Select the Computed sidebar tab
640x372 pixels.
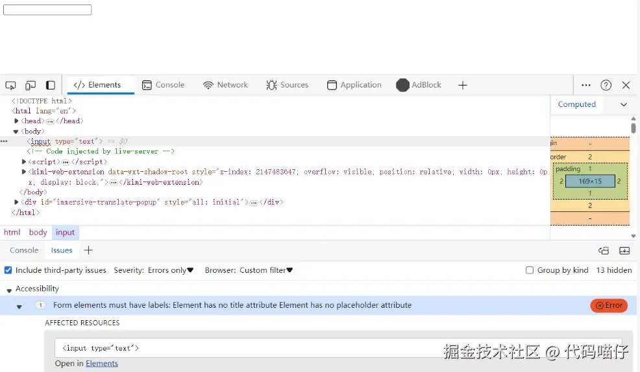click(x=577, y=104)
